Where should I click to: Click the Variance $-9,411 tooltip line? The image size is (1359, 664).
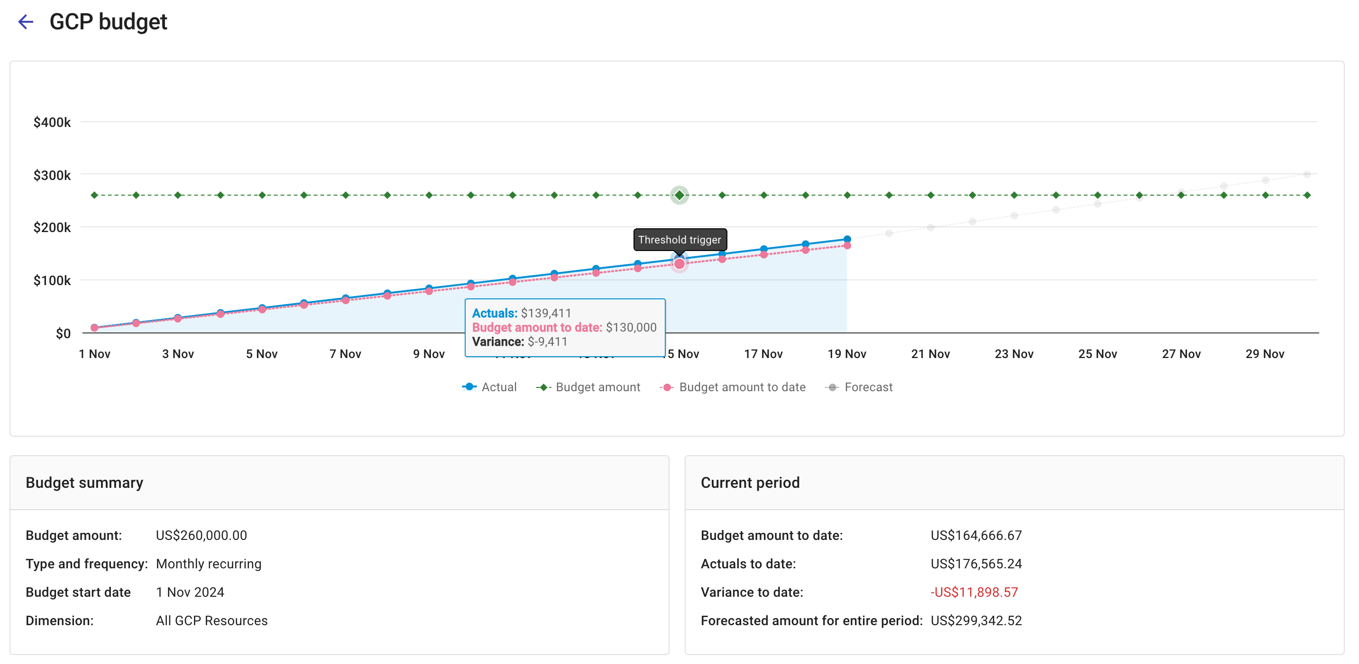(520, 341)
